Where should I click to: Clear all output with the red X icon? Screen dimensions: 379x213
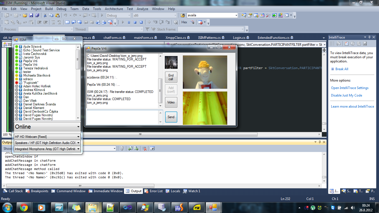(145, 149)
